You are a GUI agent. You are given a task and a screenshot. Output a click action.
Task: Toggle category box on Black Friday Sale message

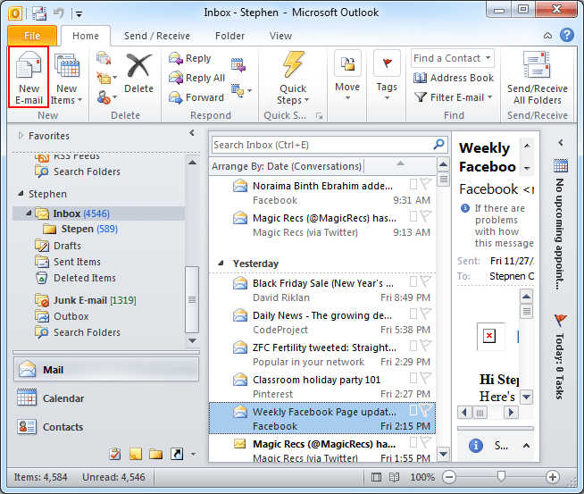click(413, 281)
